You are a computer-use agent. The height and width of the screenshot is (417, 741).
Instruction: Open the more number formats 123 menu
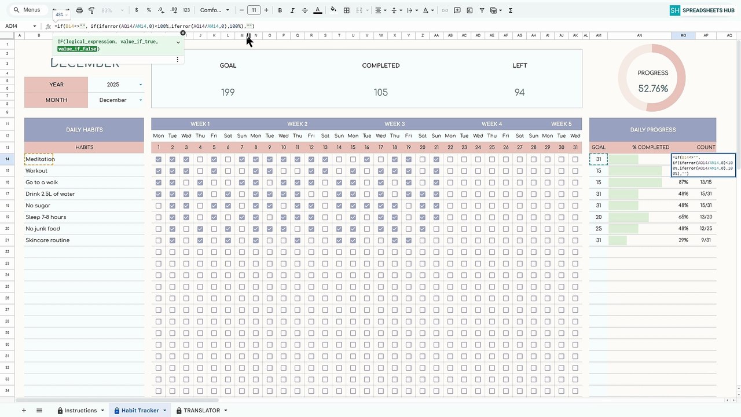point(186,10)
